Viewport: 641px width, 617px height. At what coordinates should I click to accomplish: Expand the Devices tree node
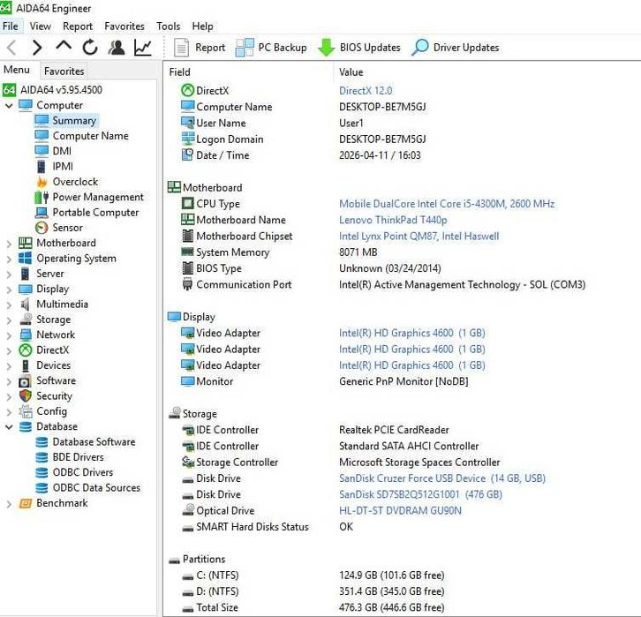(9, 366)
